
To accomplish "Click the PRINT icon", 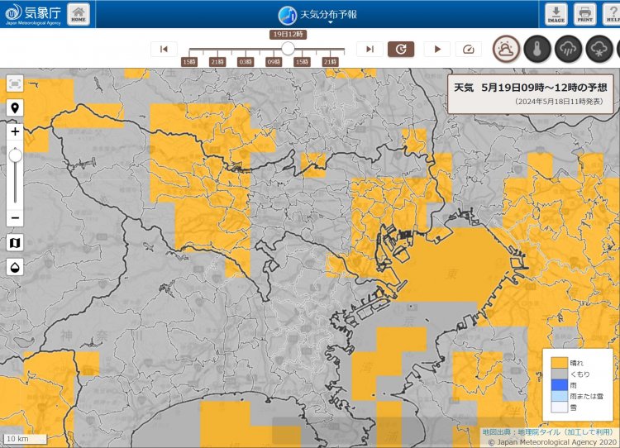I will point(584,14).
